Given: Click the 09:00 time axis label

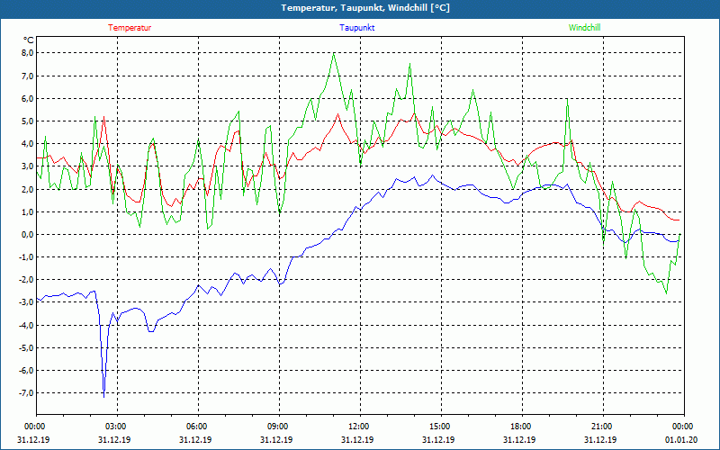Looking at the screenshot, I should (279, 427).
